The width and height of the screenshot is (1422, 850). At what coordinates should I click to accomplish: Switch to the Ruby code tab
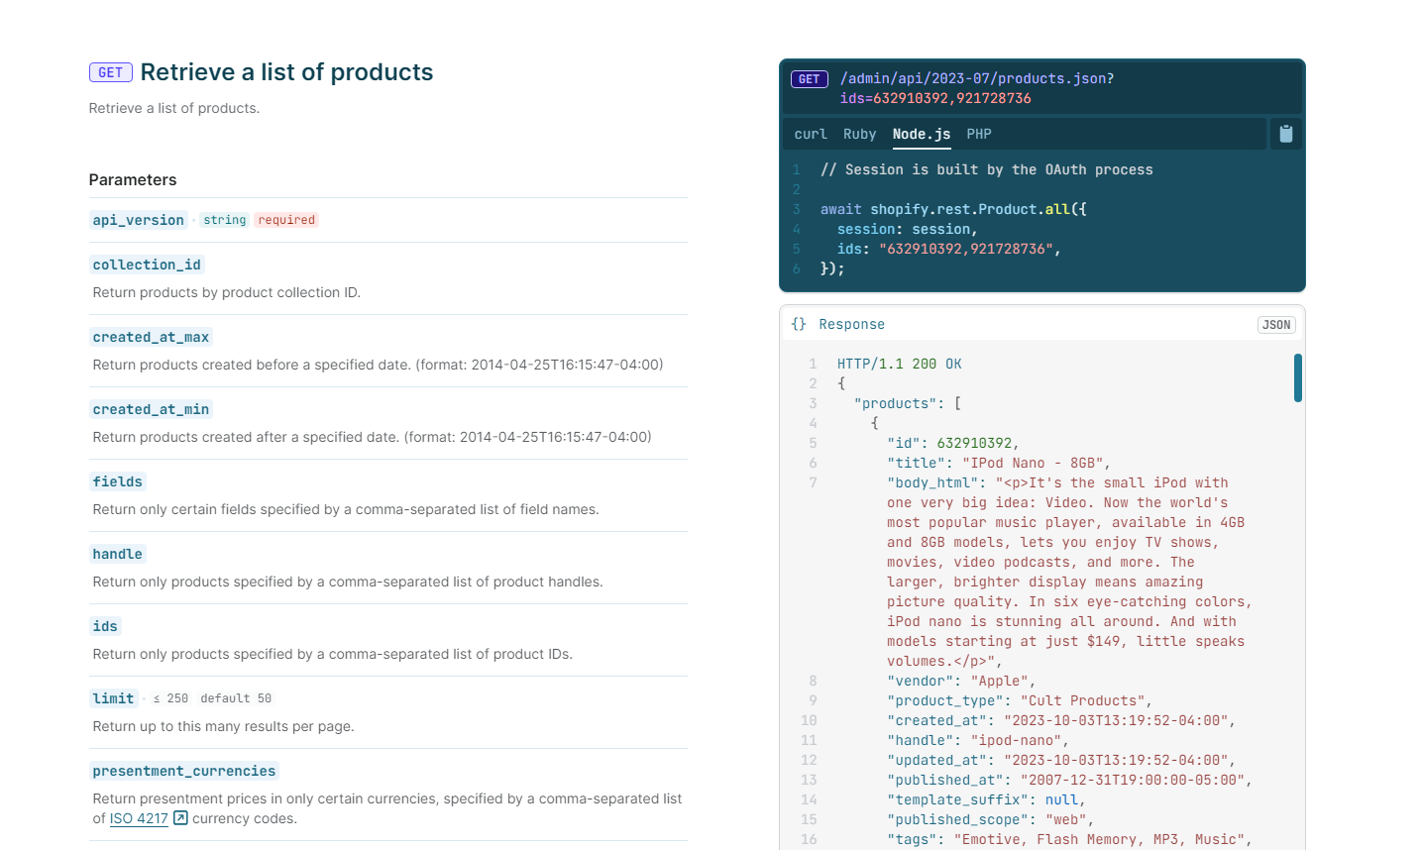(x=859, y=134)
